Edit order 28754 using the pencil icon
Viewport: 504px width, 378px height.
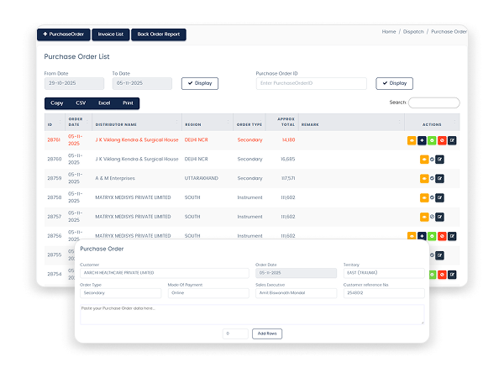point(452,275)
